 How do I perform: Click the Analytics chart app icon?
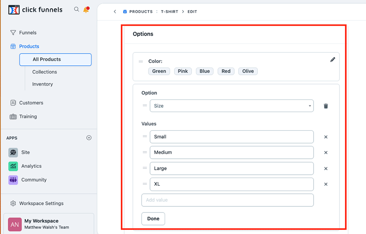pyautogui.click(x=13, y=166)
